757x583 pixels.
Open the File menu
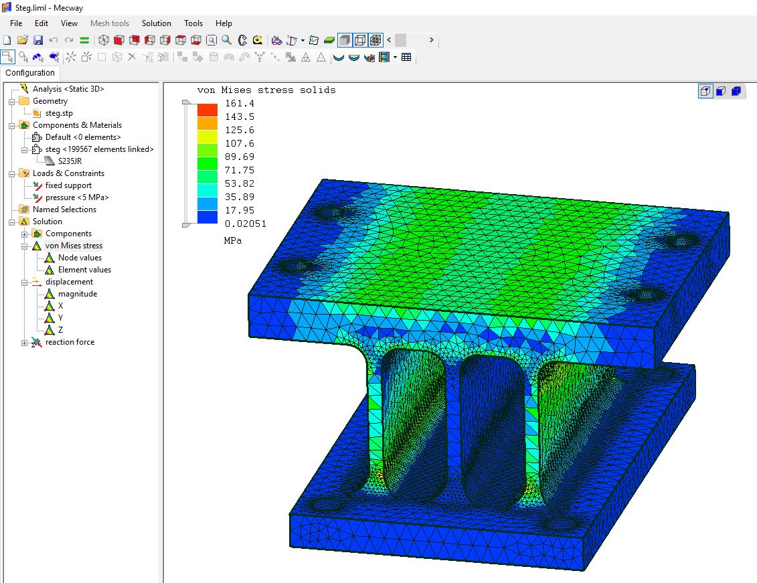point(16,23)
